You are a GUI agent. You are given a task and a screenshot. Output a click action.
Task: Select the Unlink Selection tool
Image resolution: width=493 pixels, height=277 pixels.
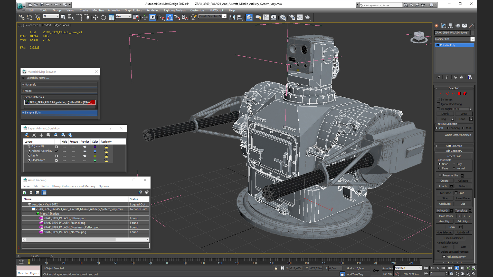pos(30,17)
